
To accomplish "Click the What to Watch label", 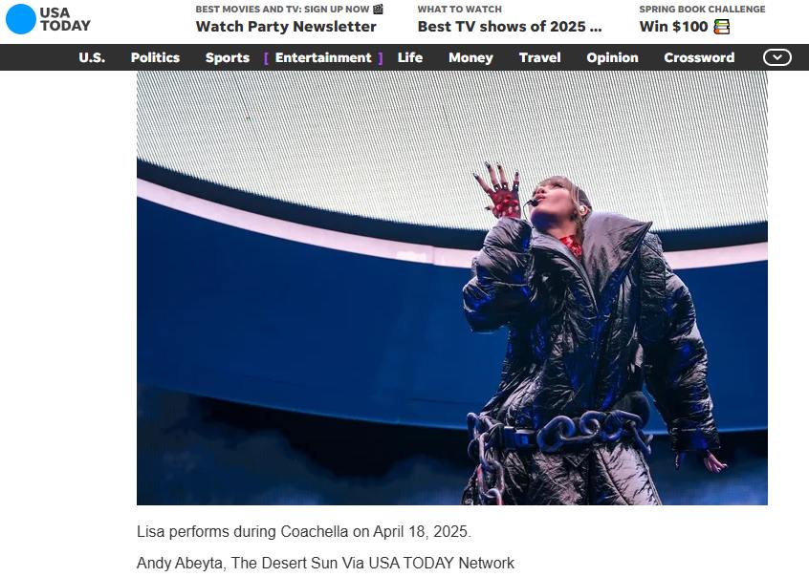I will click(460, 9).
